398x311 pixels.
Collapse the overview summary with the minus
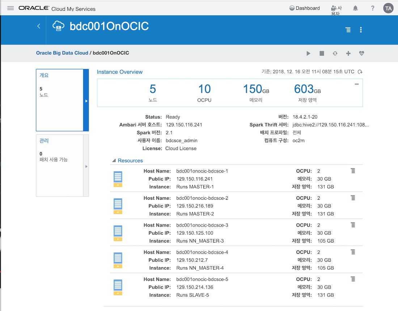coord(357,84)
